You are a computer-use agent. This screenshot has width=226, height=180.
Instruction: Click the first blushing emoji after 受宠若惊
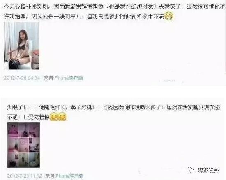(x=53, y=116)
